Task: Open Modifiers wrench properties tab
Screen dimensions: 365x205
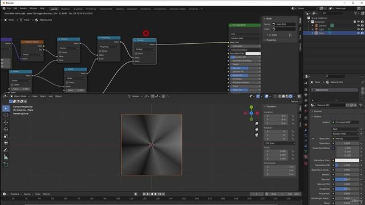Action: pos(306,130)
